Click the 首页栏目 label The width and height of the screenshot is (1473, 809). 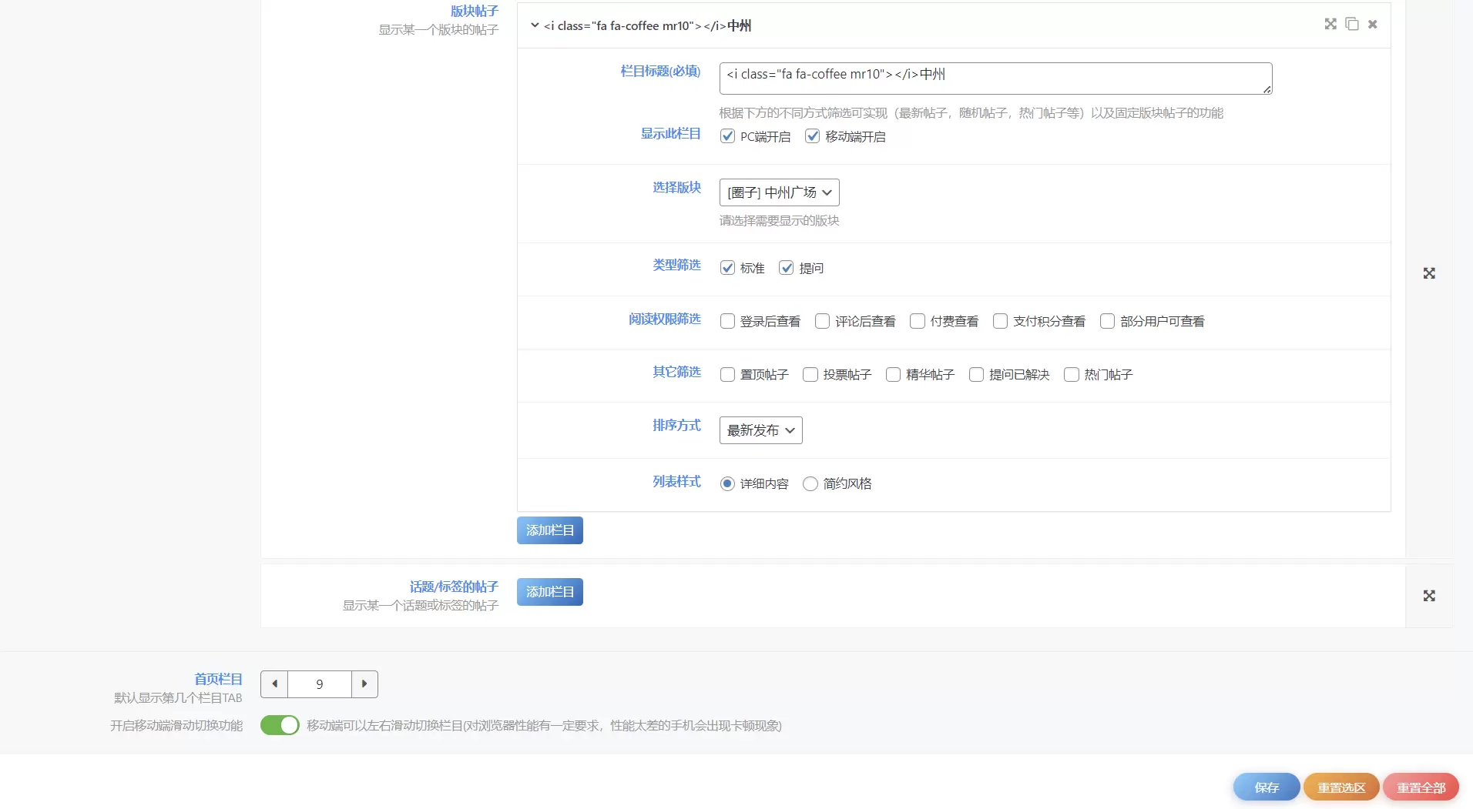point(218,679)
